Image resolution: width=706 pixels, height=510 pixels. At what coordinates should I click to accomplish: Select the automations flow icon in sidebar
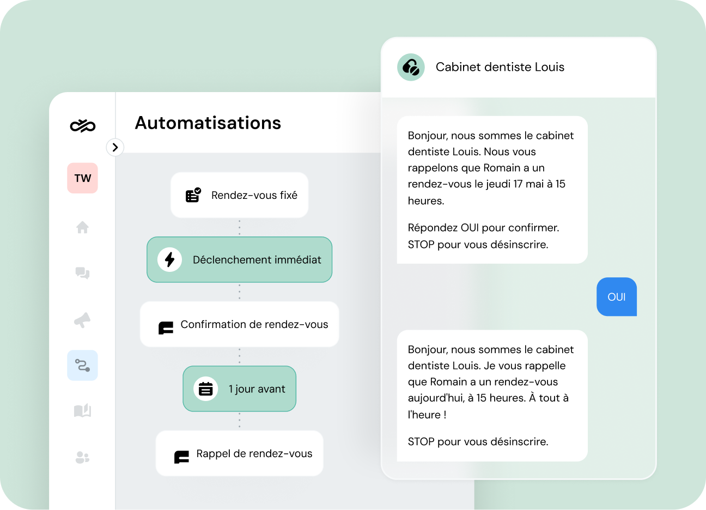pyautogui.click(x=82, y=365)
